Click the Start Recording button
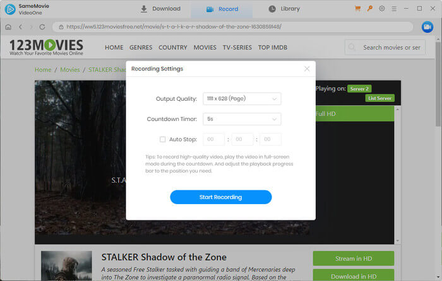Image resolution: width=442 pixels, height=281 pixels. tap(221, 197)
